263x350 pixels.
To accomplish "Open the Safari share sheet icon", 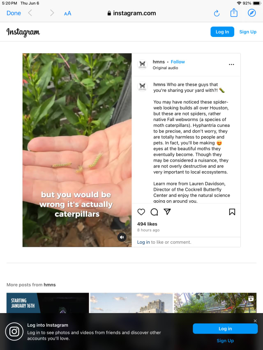I will click(x=234, y=12).
